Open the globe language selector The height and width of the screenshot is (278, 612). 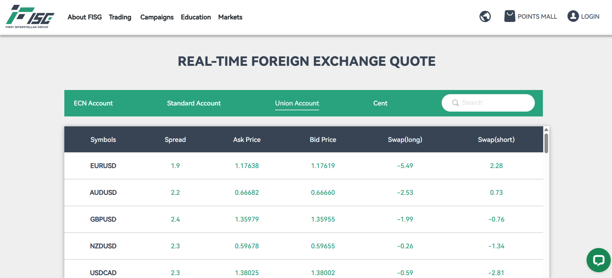485,16
